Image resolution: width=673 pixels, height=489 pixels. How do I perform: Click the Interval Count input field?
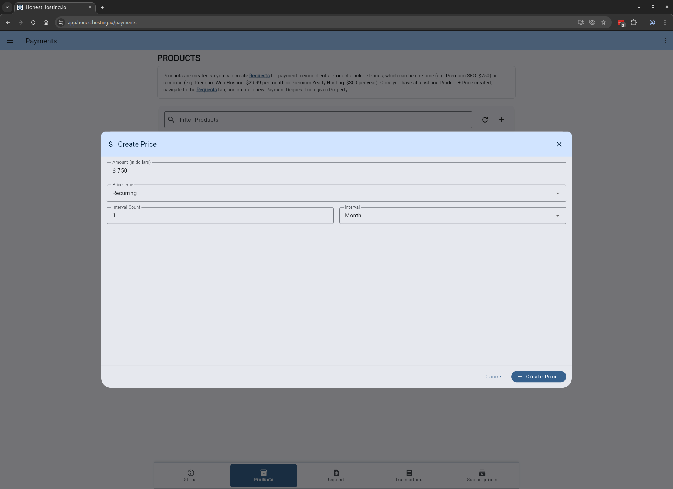tap(220, 216)
